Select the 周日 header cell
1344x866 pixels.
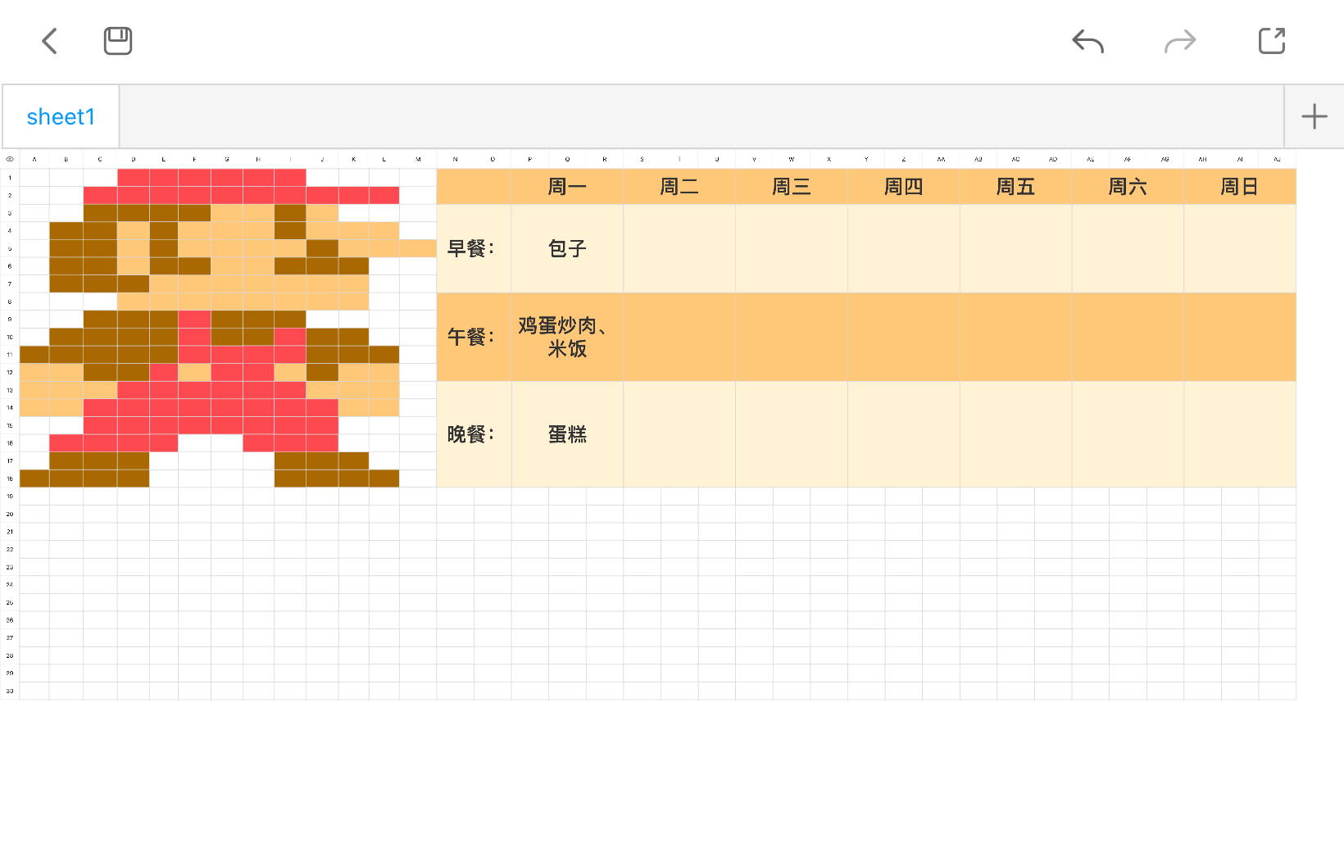click(x=1240, y=187)
